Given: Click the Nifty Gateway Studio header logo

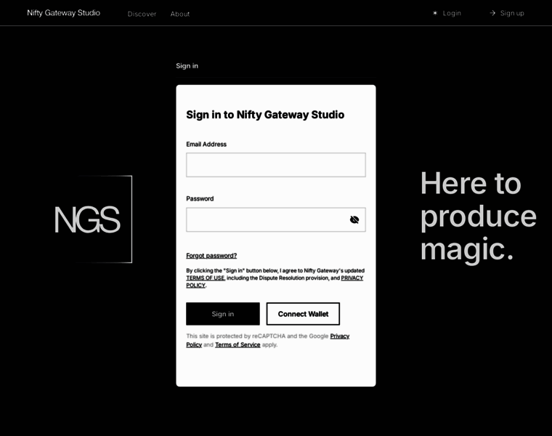Looking at the screenshot, I should pos(64,13).
